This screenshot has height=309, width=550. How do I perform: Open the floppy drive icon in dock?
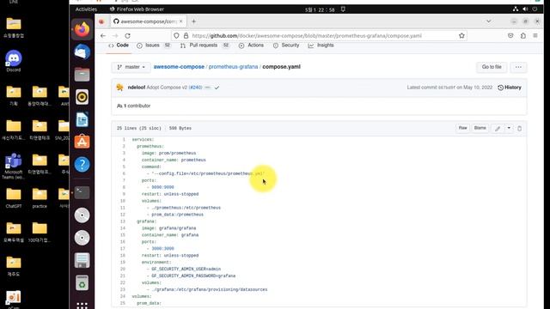[x=82, y=260]
